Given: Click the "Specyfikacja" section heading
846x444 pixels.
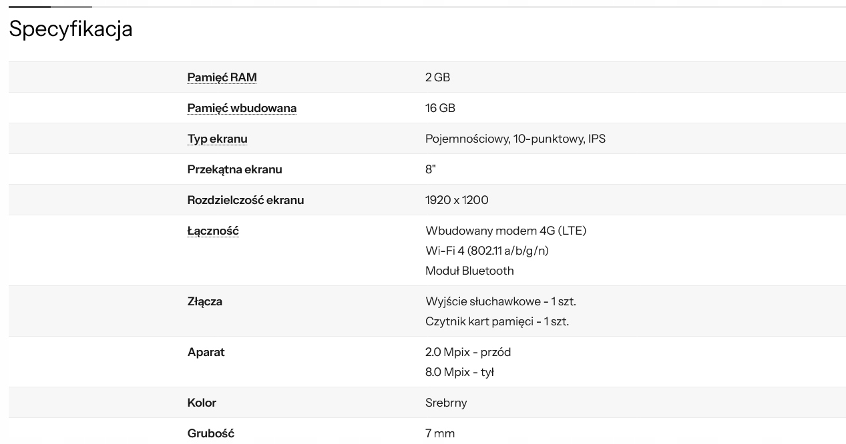Looking at the screenshot, I should 71,29.
